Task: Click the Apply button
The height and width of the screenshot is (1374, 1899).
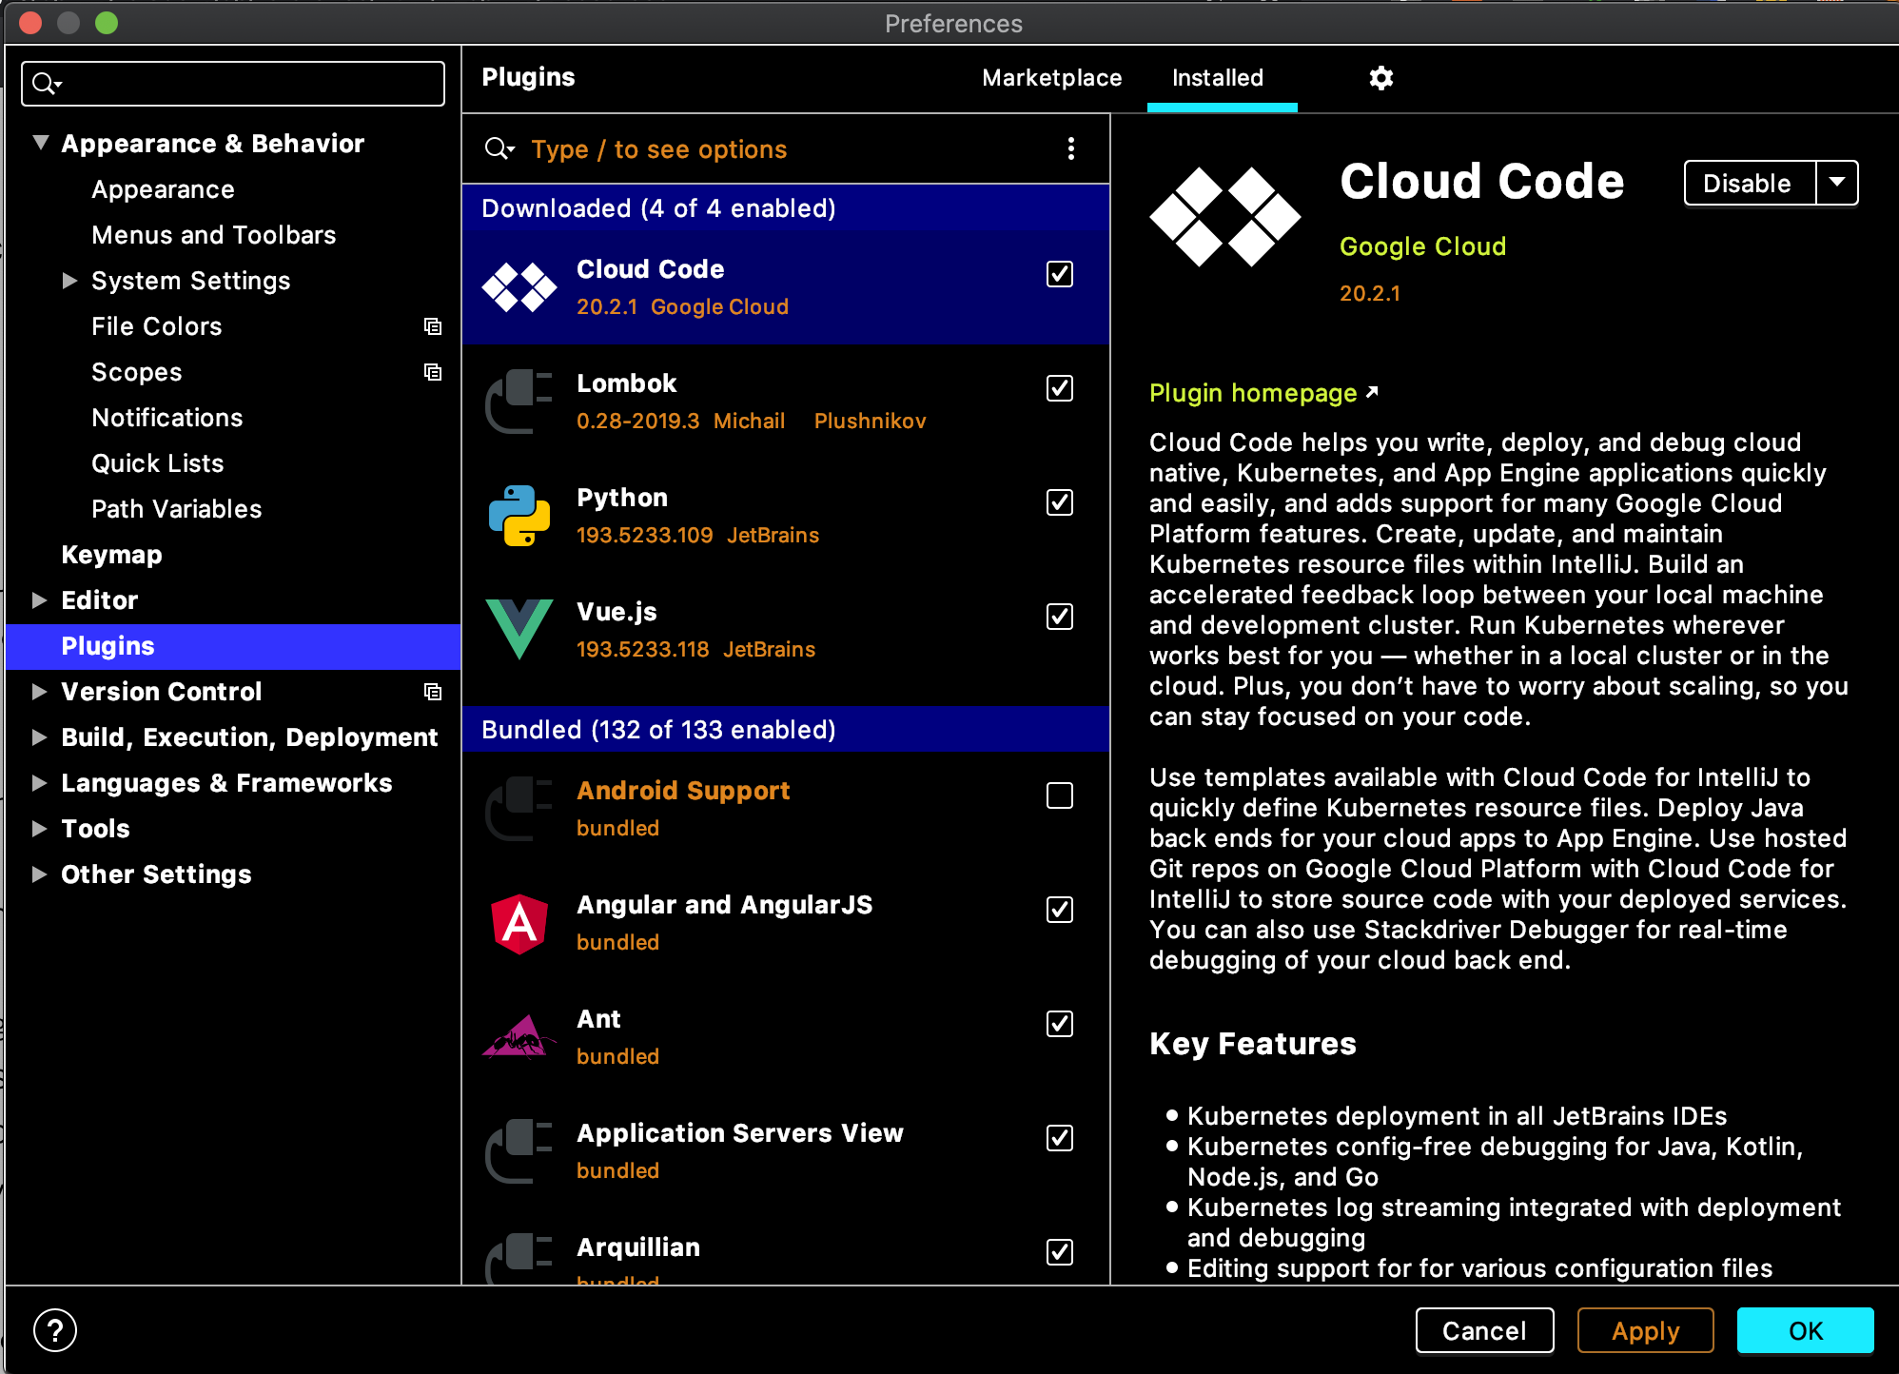Action: coord(1645,1330)
